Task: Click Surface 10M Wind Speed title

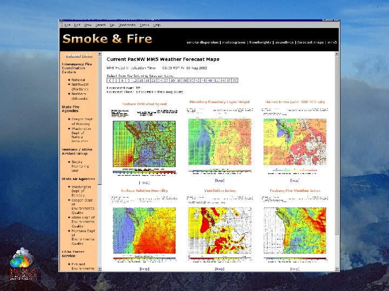Action: pos(144,104)
